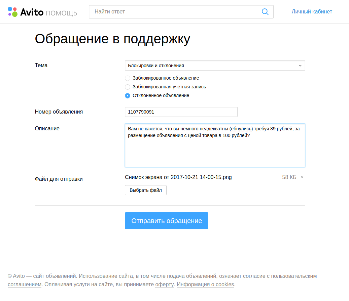Click the Номер объявления input field
349x301 pixels.
(181, 112)
